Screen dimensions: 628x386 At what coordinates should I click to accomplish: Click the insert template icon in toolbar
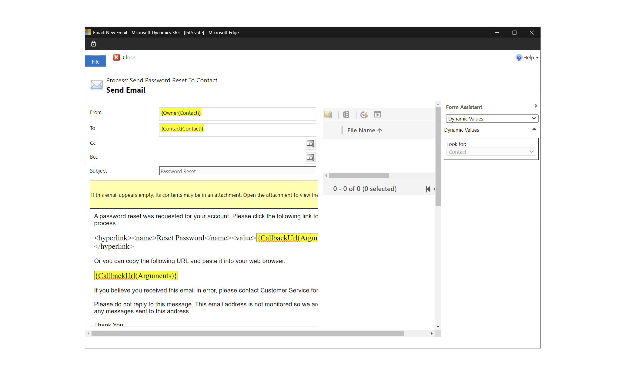pyautogui.click(x=346, y=114)
